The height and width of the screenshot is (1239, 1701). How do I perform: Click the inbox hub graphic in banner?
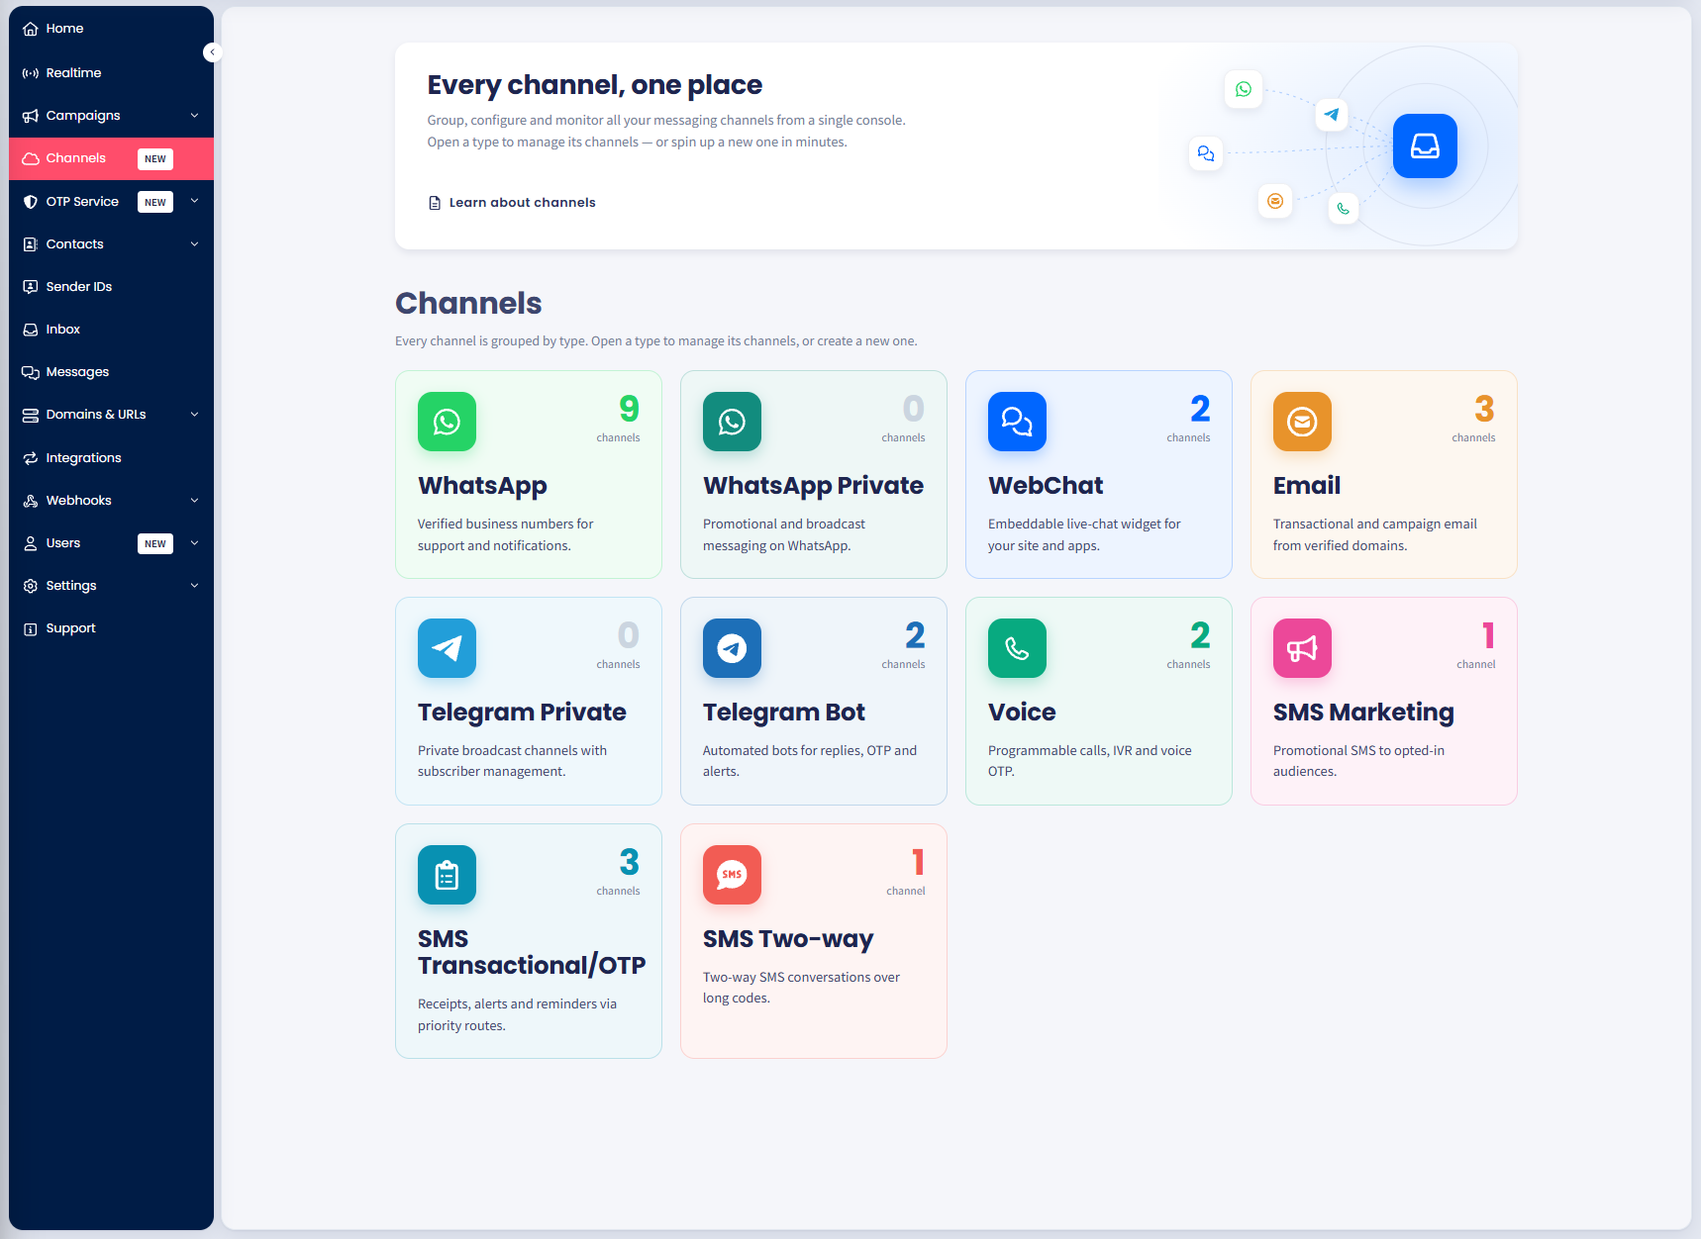1425,146
